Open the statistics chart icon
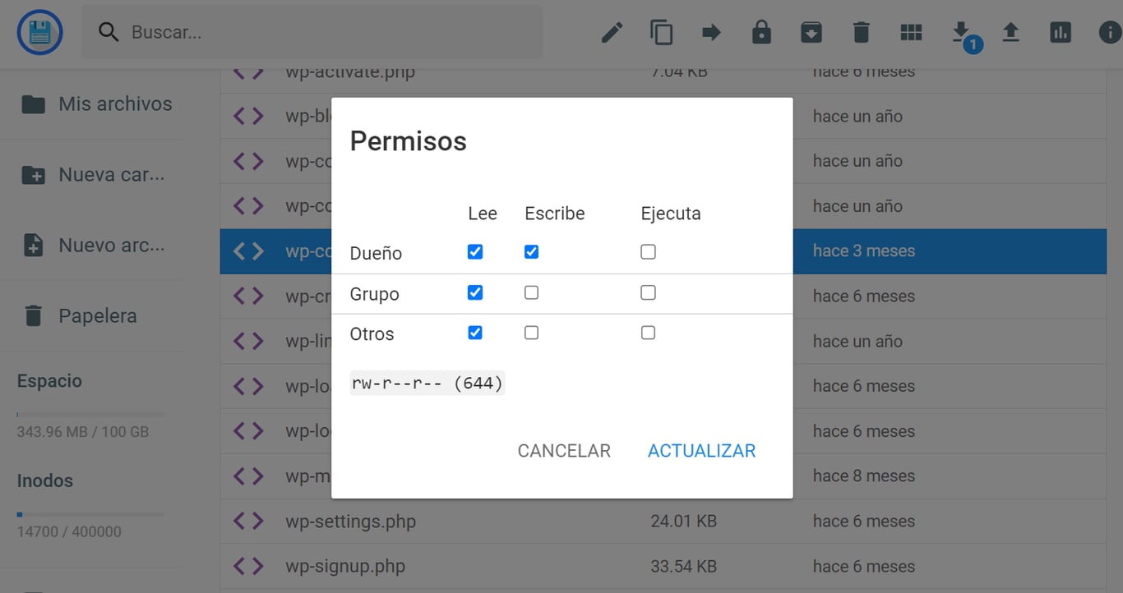This screenshot has height=593, width=1123. 1061,32
